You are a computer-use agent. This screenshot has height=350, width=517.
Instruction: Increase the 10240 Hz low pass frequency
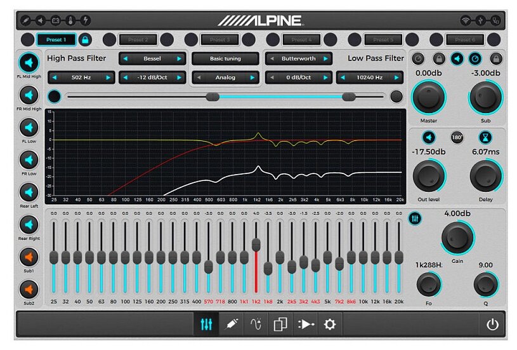coord(396,77)
